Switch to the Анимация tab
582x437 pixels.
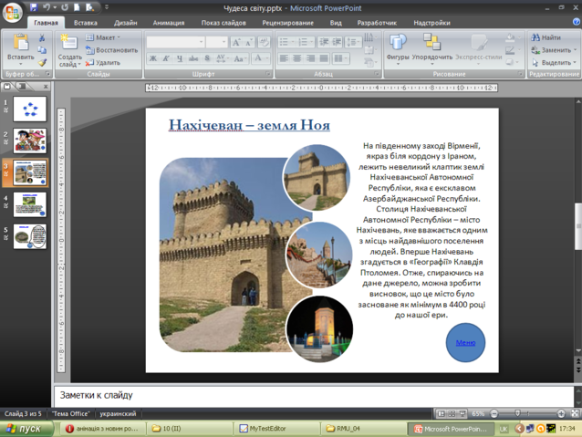click(x=169, y=23)
